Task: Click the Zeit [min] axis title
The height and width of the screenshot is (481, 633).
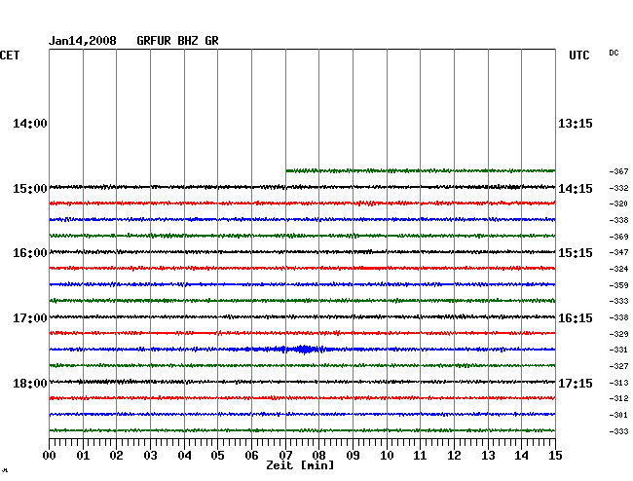Action: [300, 465]
